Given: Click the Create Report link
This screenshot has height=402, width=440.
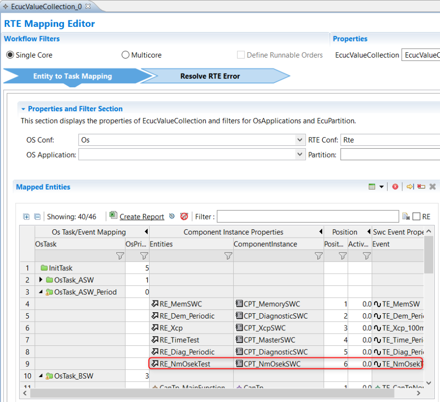Looking at the screenshot, I should pos(142,217).
